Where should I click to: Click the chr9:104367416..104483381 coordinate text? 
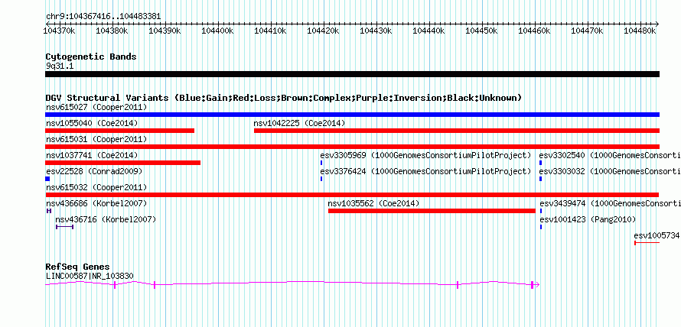(x=103, y=16)
